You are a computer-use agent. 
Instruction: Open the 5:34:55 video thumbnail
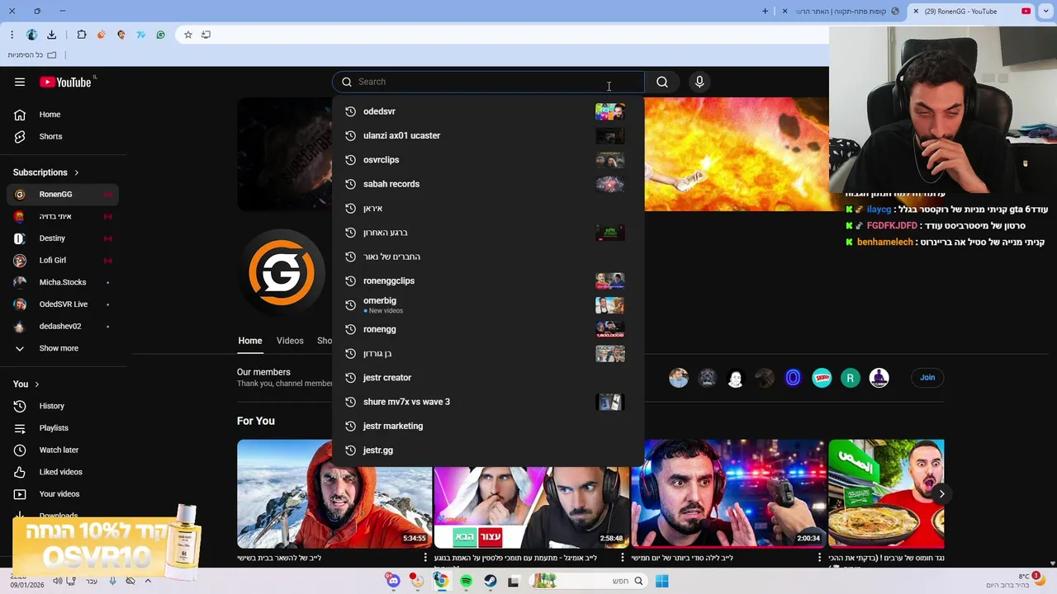pos(334,493)
